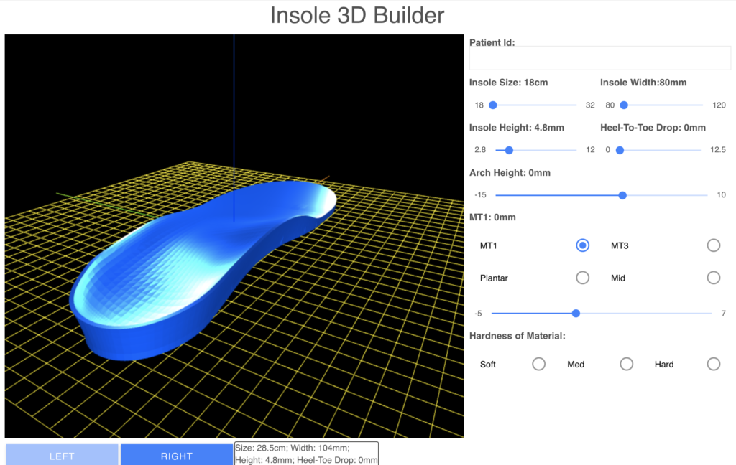Click the 'Hardness of Material:' label

pyautogui.click(x=517, y=336)
